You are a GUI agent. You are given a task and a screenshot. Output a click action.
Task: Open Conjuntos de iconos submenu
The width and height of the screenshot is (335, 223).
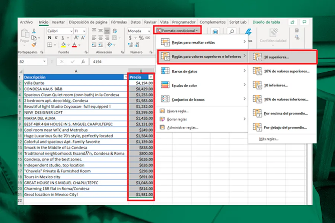click(202, 100)
